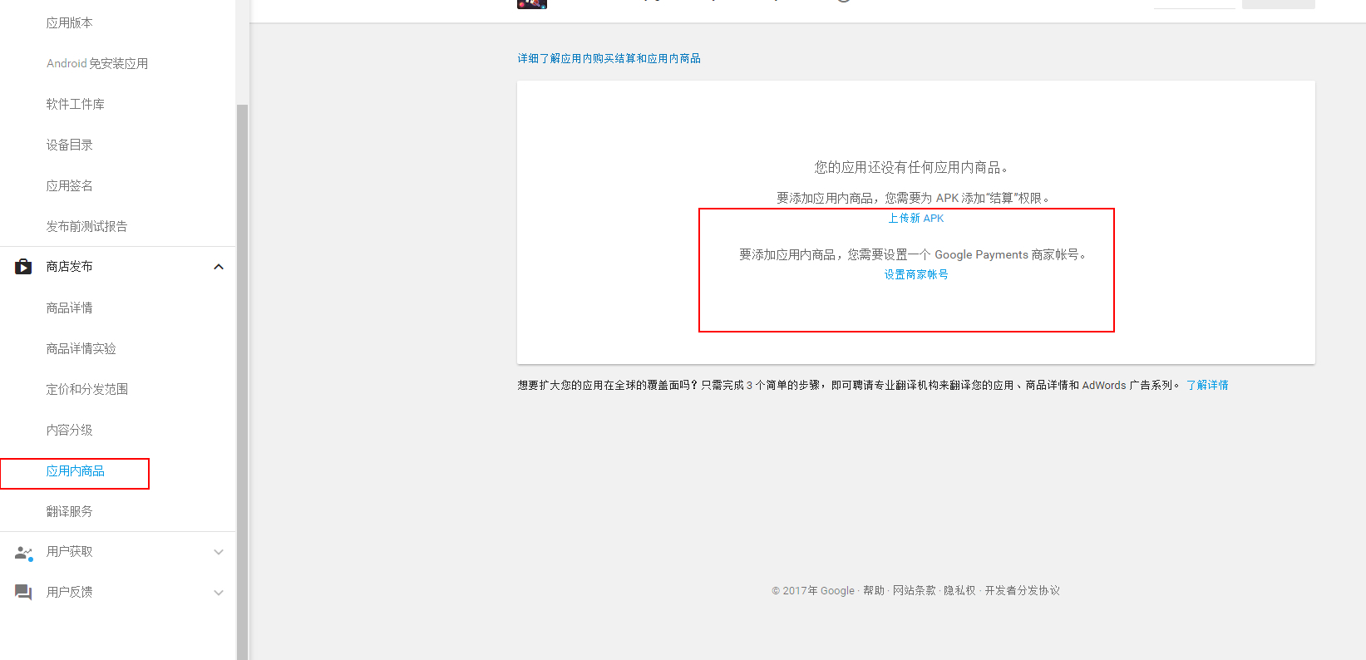Click the © 2017年 Google footer text
The image size is (1366, 660).
[x=813, y=590]
